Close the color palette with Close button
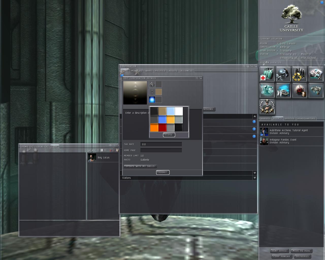The width and height of the screenshot is (325, 260). pyautogui.click(x=169, y=135)
